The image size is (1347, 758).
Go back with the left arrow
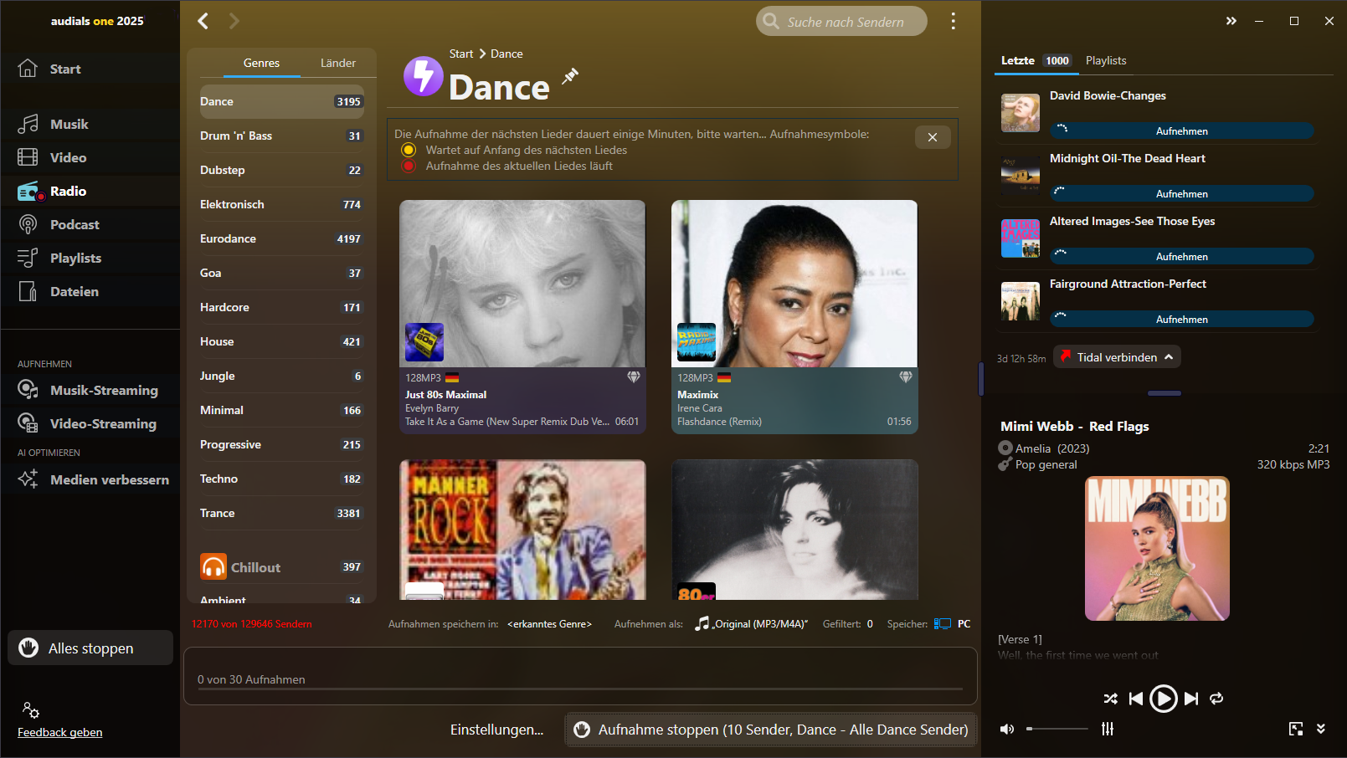(x=203, y=21)
